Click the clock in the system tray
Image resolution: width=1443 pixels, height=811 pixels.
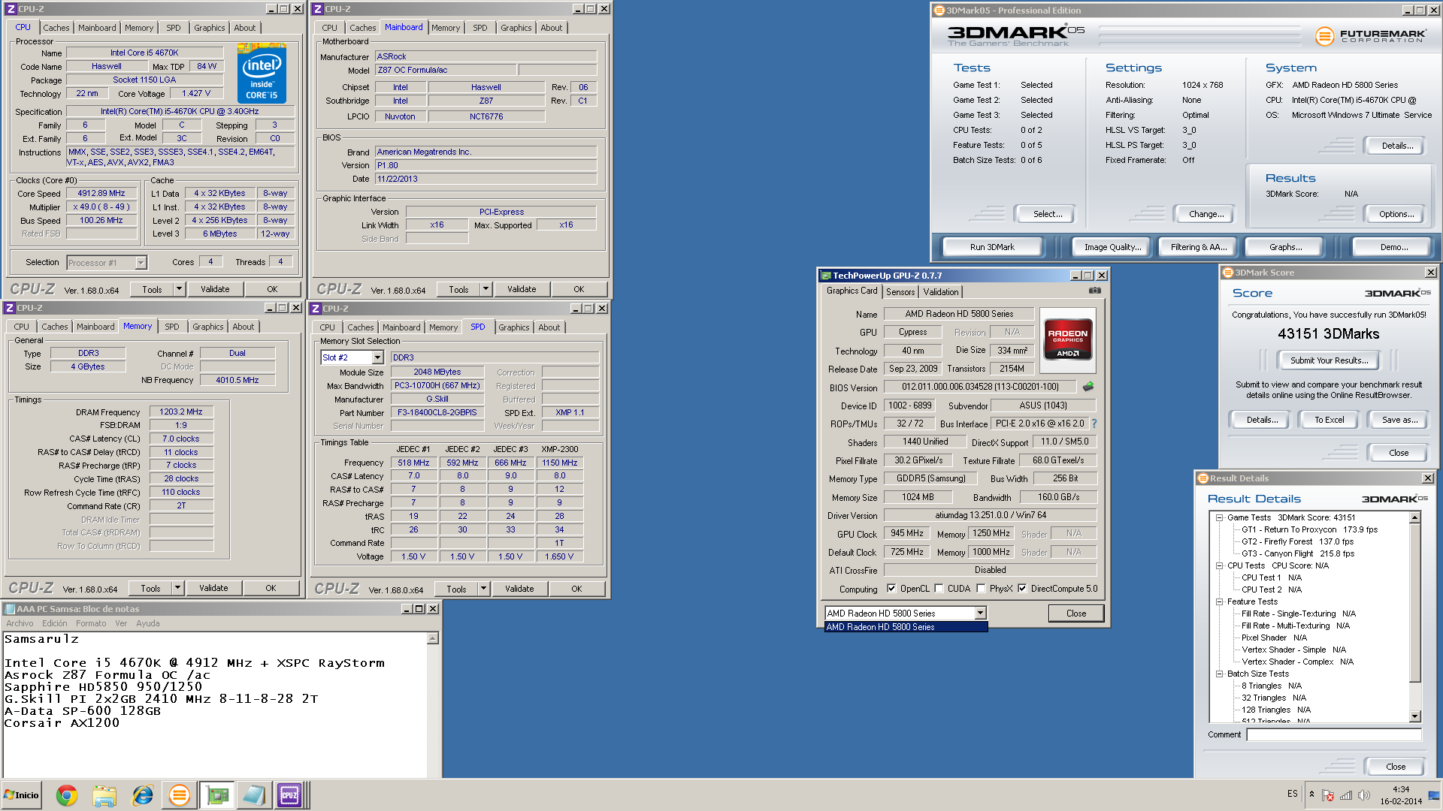click(x=1400, y=795)
